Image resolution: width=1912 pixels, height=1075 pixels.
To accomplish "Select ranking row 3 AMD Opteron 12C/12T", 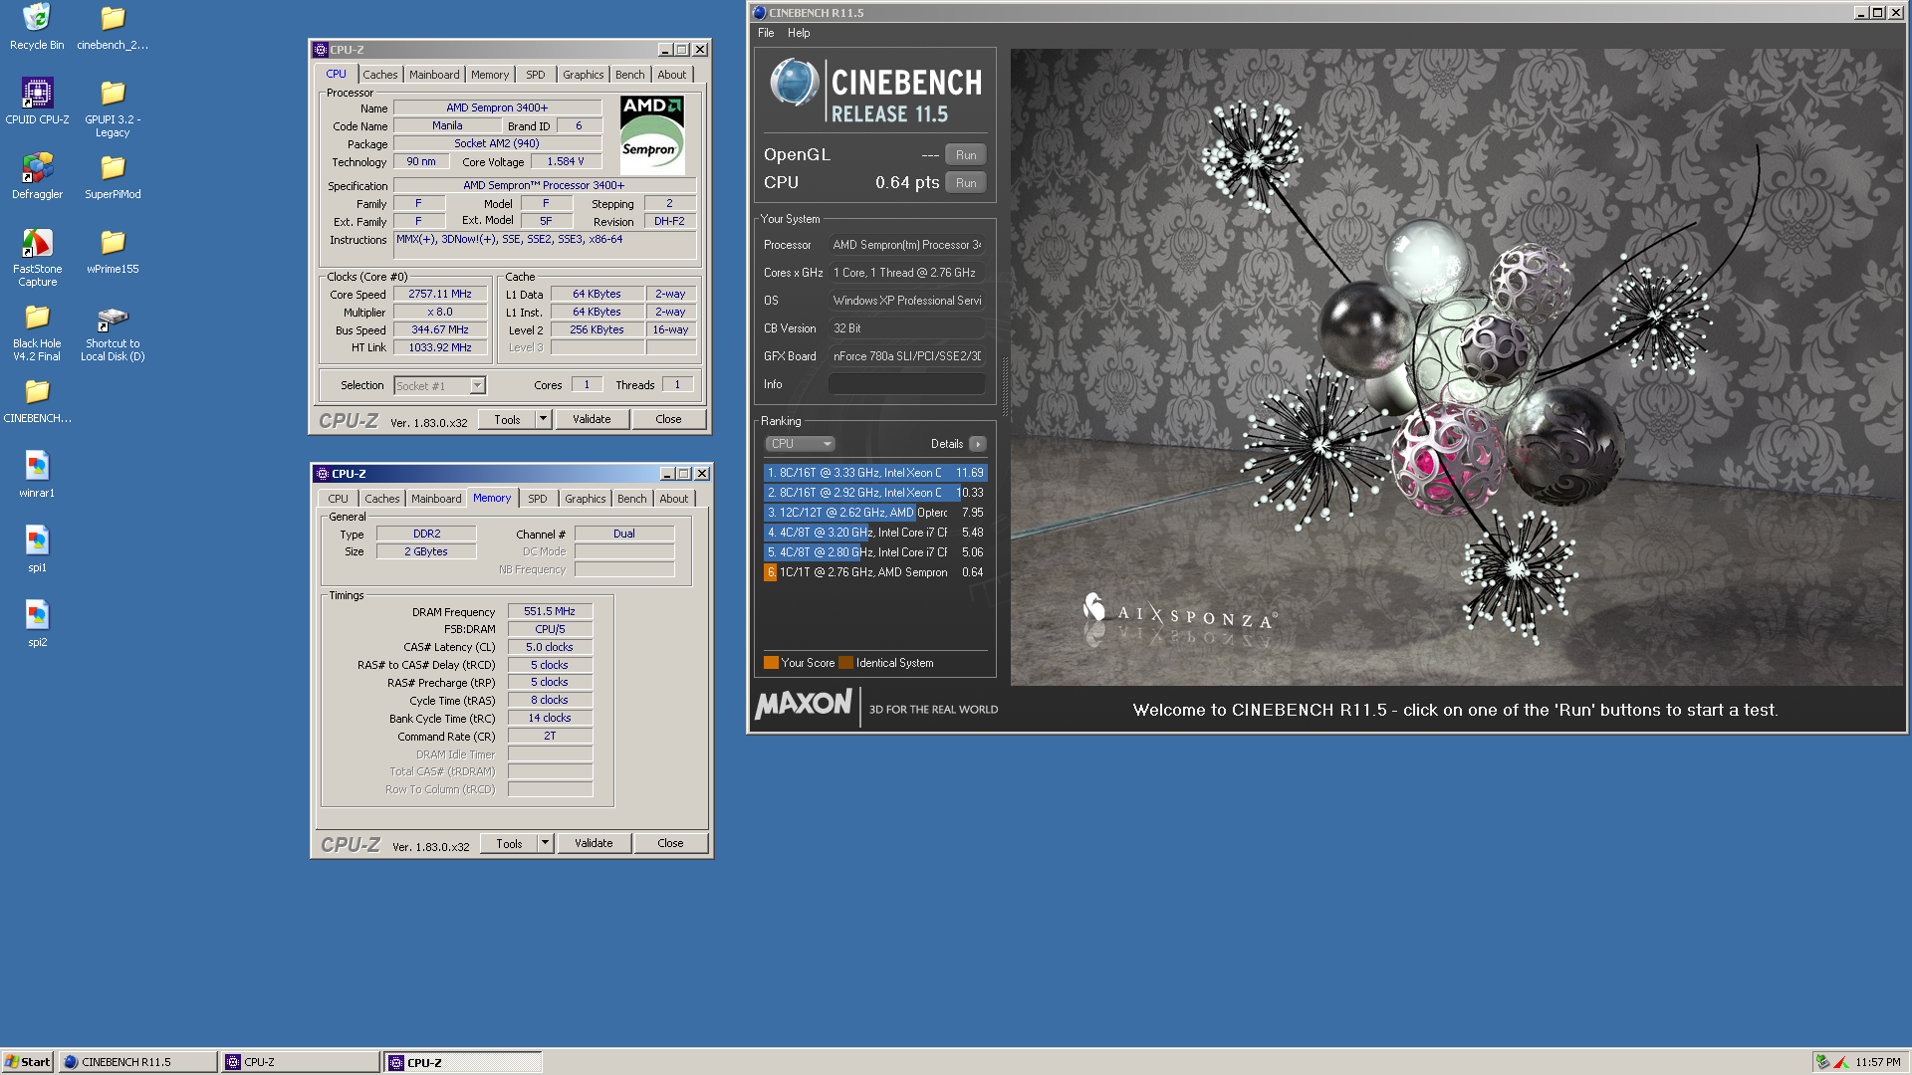I will click(x=875, y=513).
